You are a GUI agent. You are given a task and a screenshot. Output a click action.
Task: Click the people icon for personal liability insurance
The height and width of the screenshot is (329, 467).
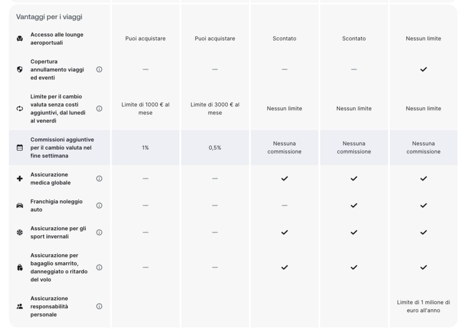pyautogui.click(x=19, y=307)
